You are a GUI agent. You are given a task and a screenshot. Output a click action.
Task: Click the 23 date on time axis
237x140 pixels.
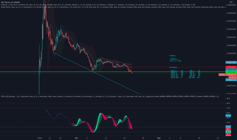[218, 138]
